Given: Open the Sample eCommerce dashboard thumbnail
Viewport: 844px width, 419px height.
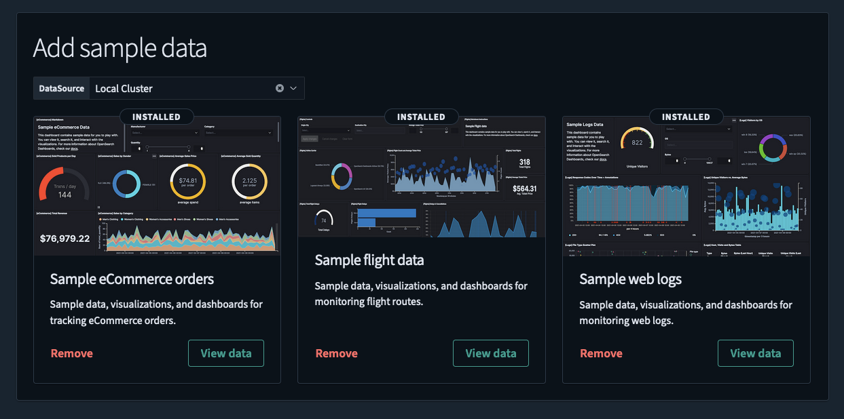Looking at the screenshot, I should coord(157,186).
